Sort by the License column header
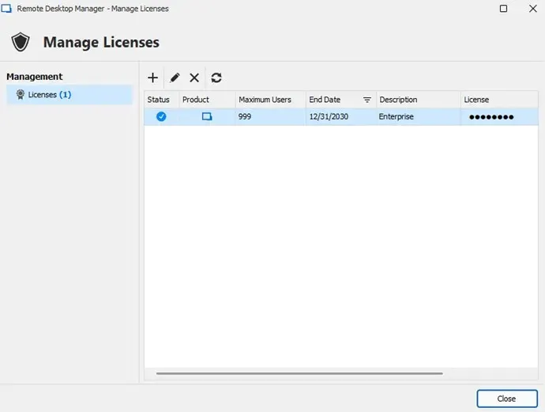This screenshot has height=412, width=545. point(499,100)
